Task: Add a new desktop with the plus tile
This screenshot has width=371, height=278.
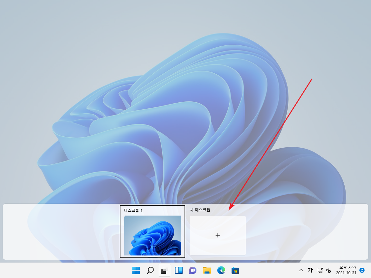Action: pos(218,236)
